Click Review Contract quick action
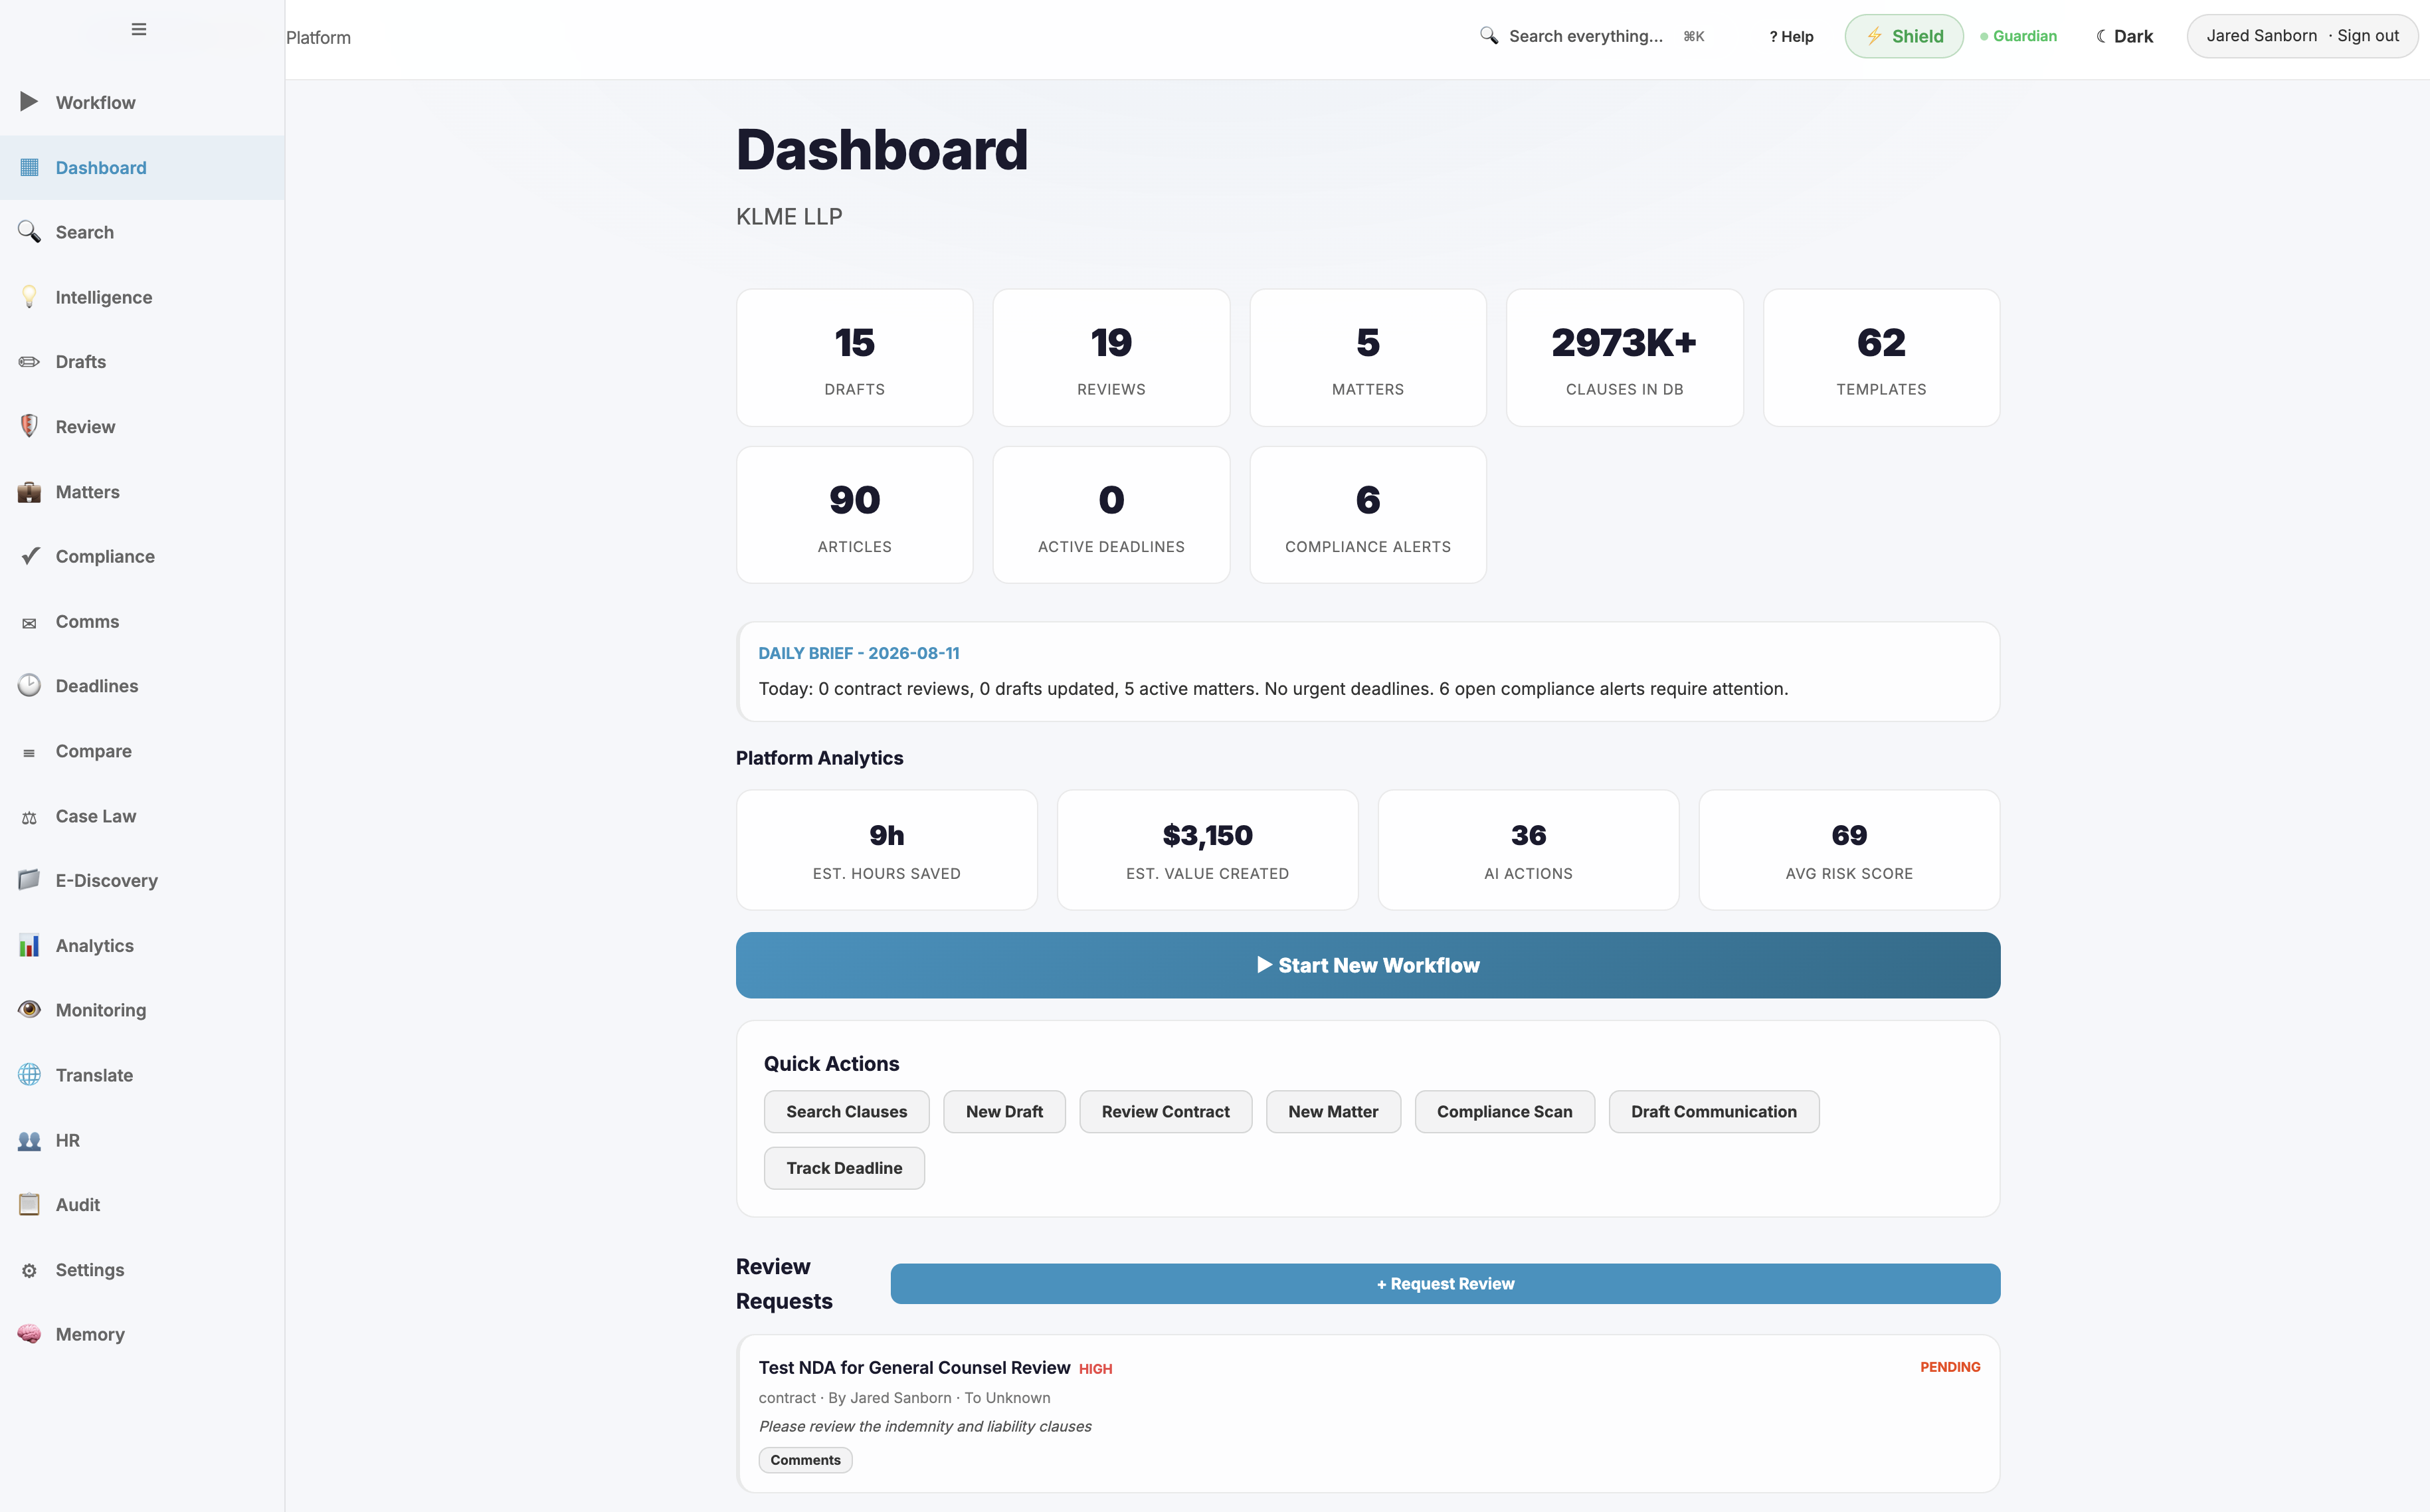Viewport: 2430px width, 1512px height. pyautogui.click(x=1165, y=1111)
